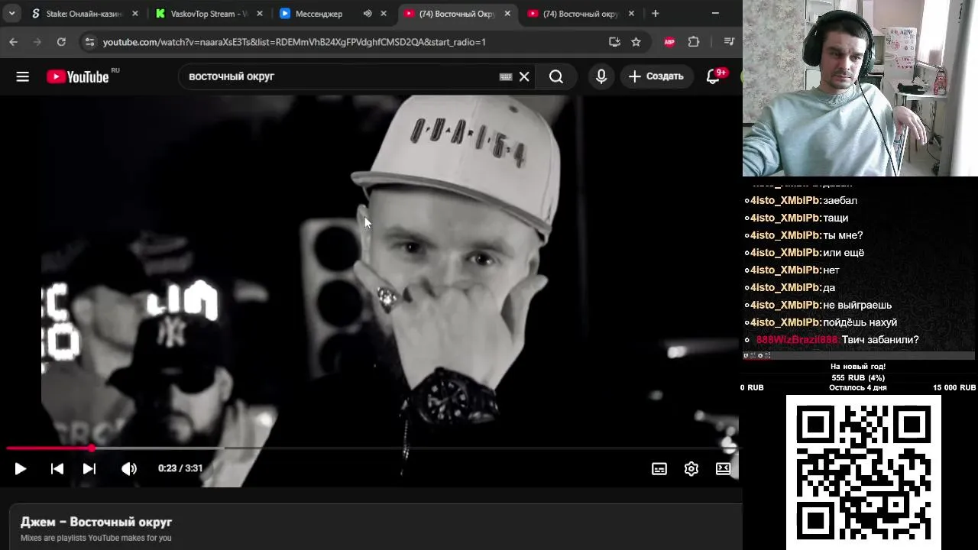Image resolution: width=978 pixels, height=550 pixels.
Task: Play the paused video
Action: point(21,468)
